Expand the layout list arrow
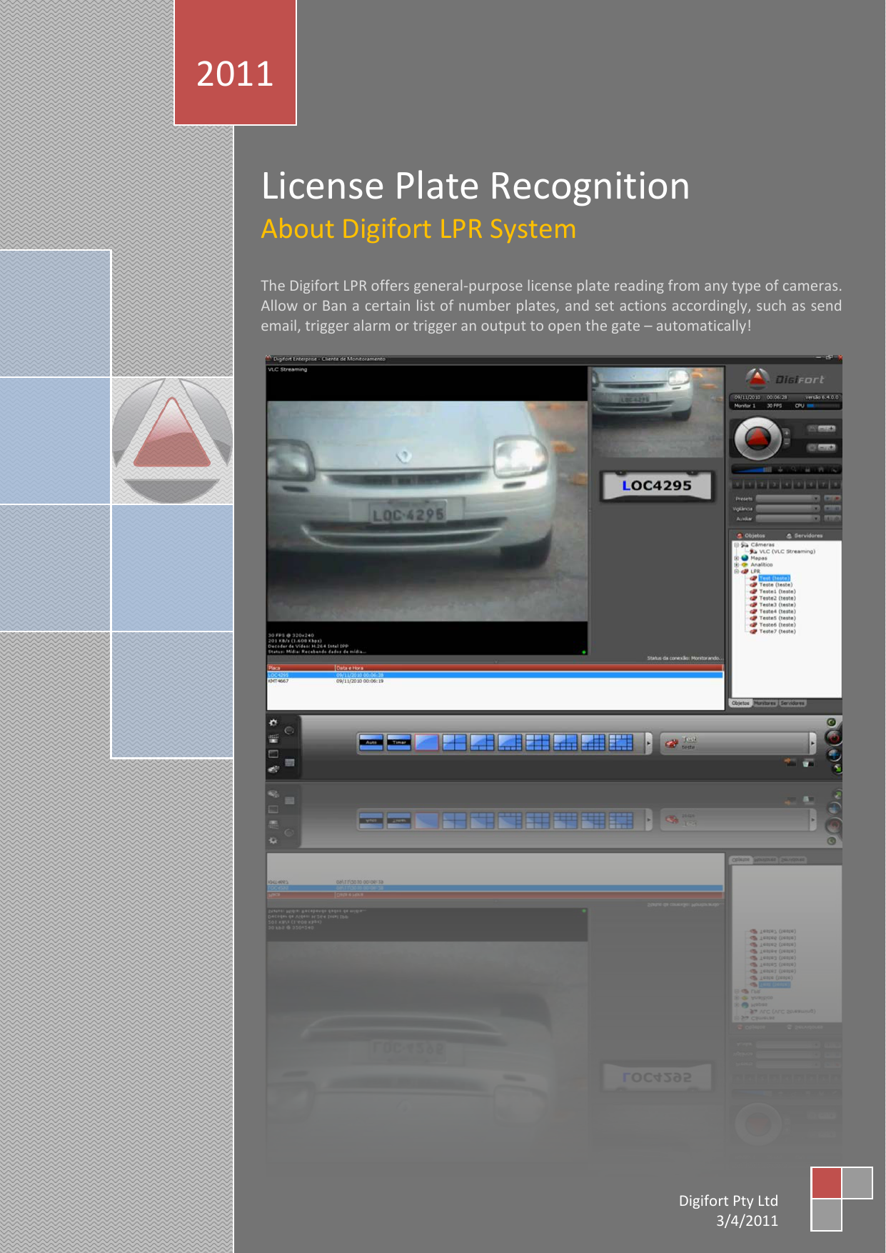The height and width of the screenshot is (1253, 886). pyautogui.click(x=649, y=743)
